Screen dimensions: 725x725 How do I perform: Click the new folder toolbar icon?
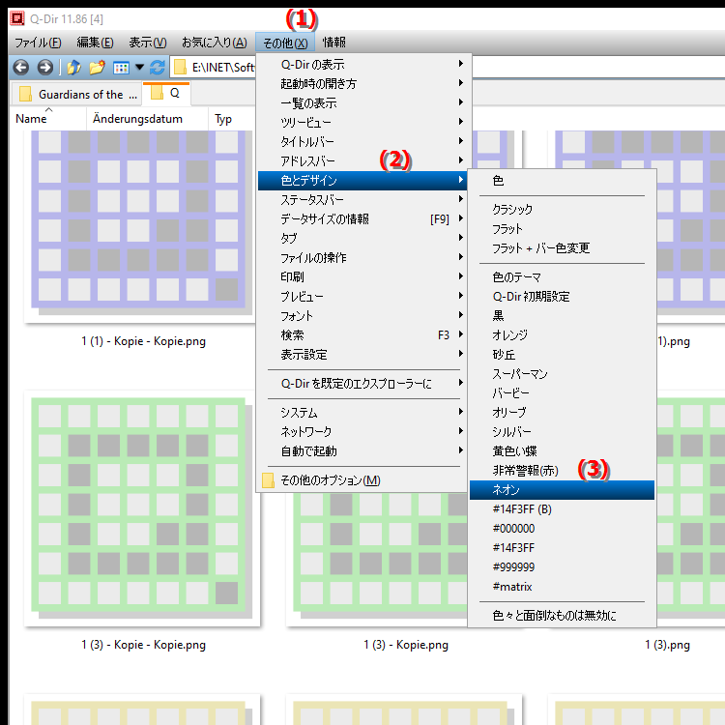coord(97,68)
